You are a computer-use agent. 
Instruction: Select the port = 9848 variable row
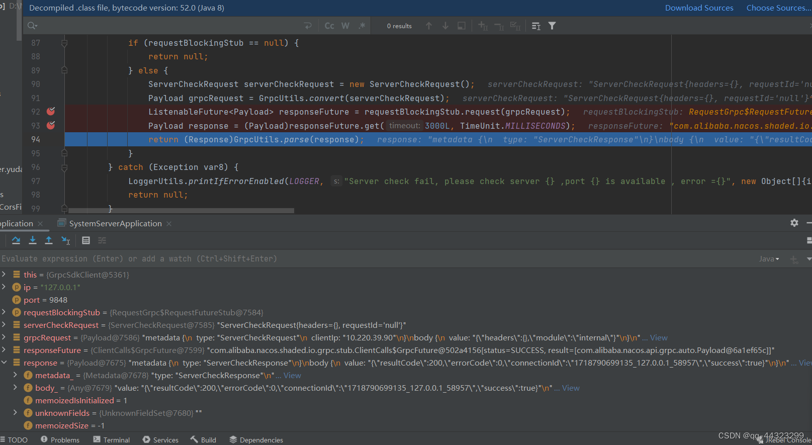406,300
